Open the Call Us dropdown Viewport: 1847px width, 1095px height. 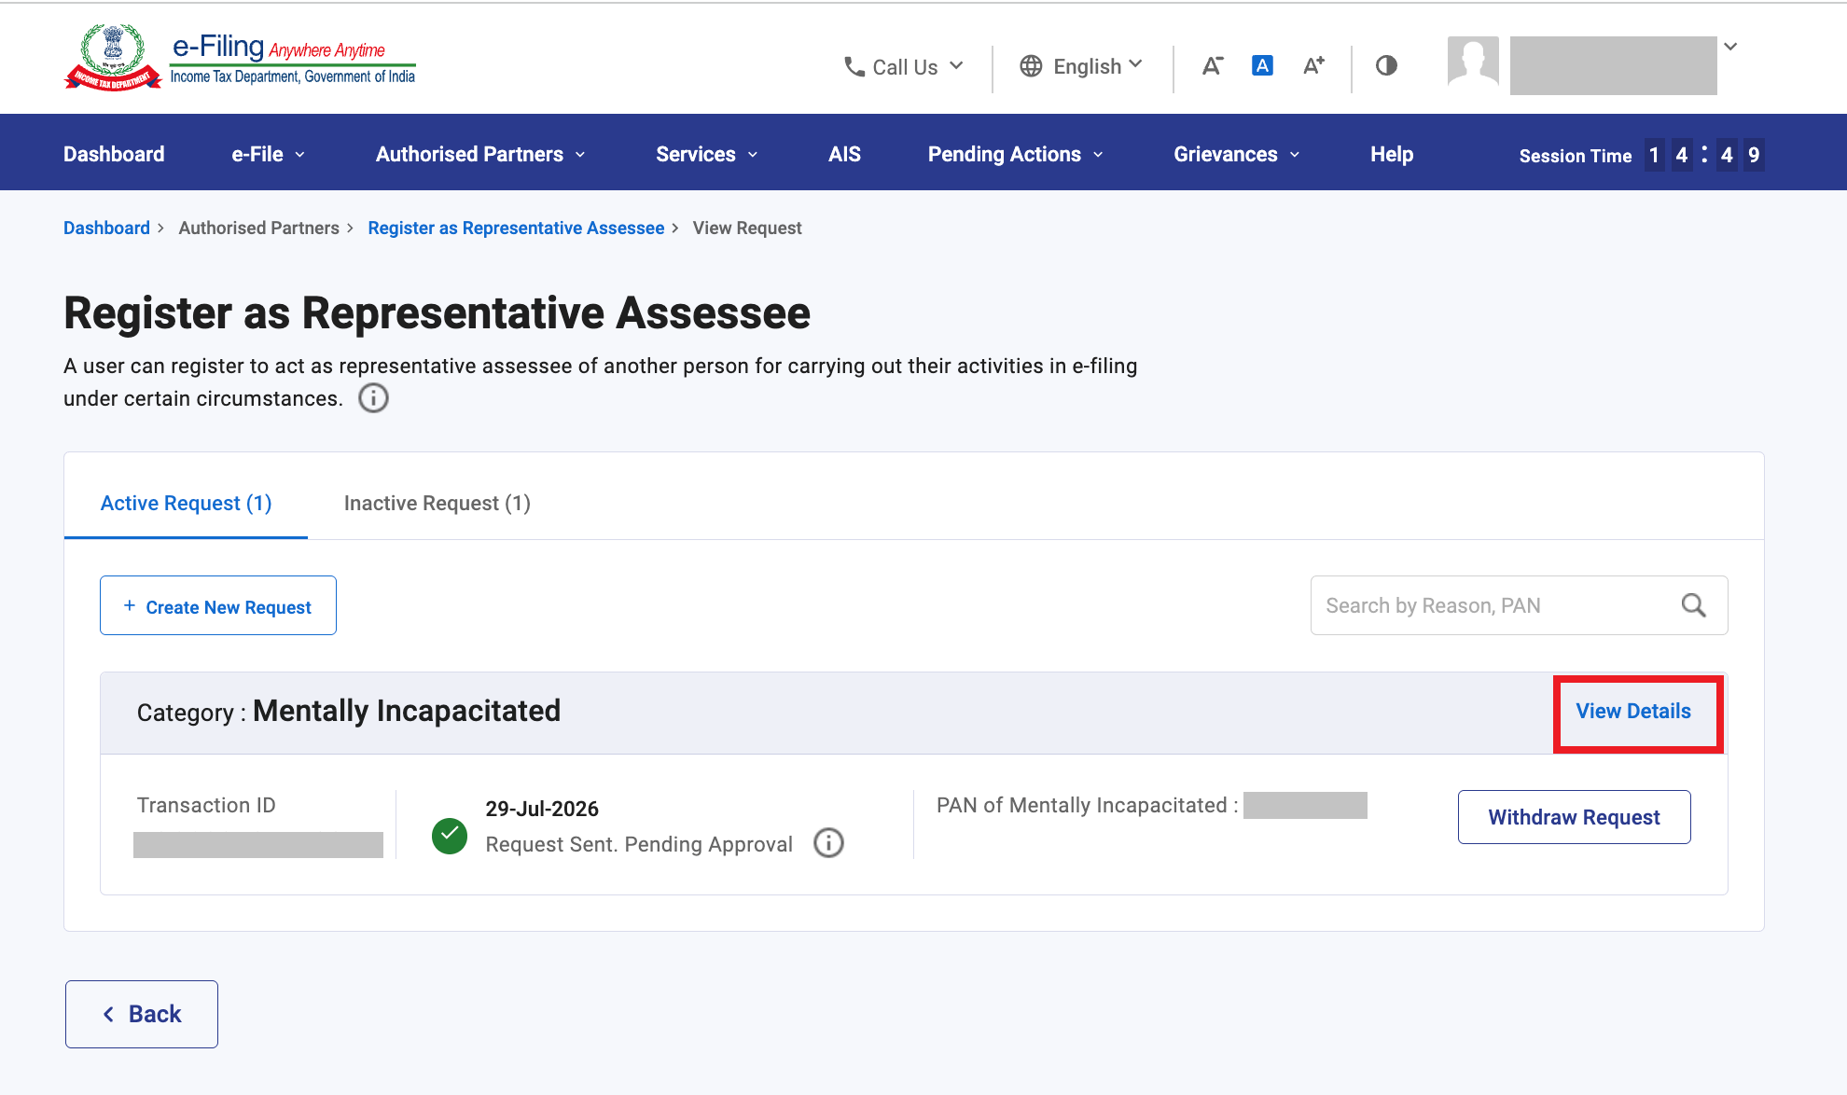point(903,66)
